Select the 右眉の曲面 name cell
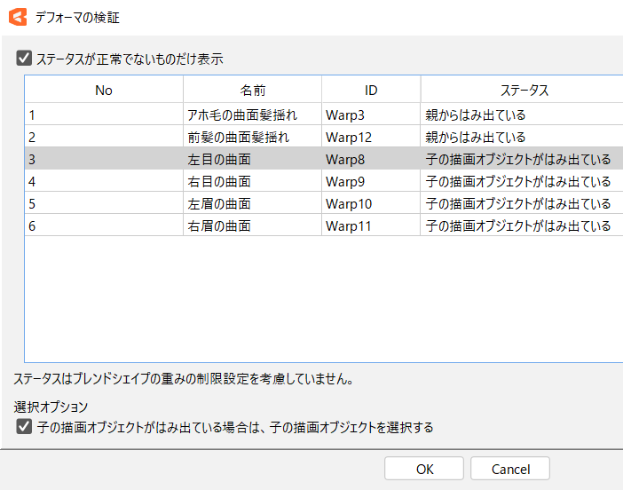The width and height of the screenshot is (623, 490). tap(219, 226)
